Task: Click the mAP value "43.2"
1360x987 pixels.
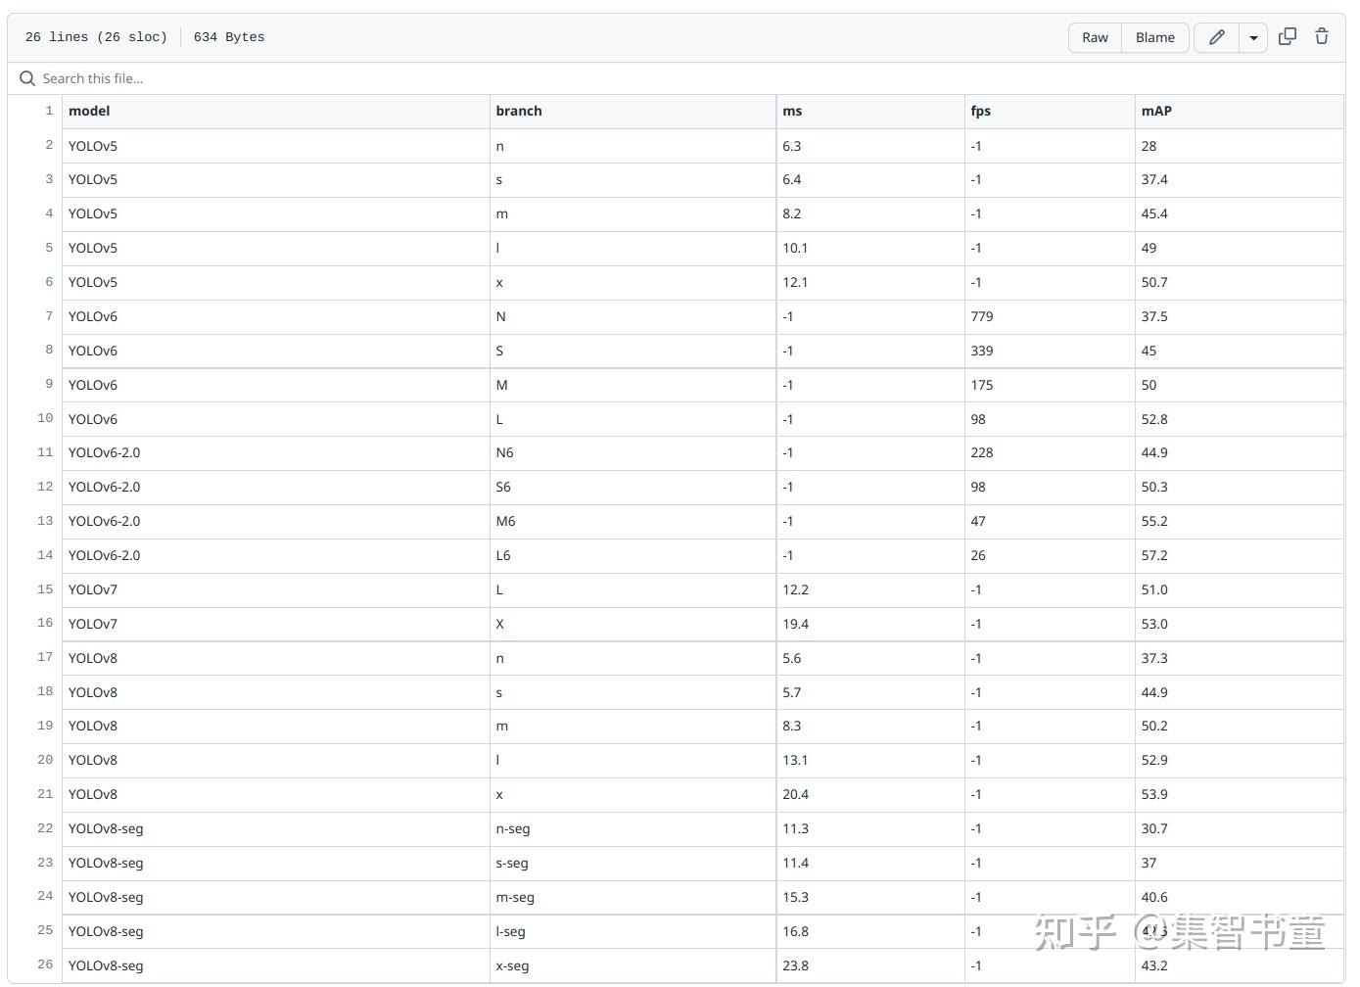Action: (1154, 965)
